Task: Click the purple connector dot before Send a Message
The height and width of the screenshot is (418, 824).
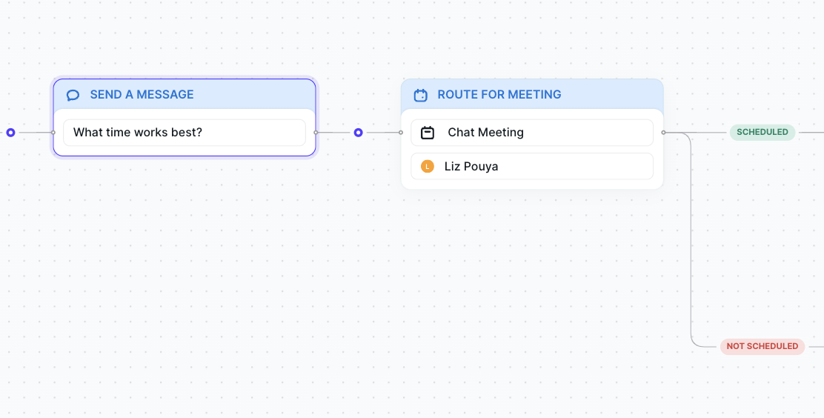Action: pyautogui.click(x=10, y=133)
